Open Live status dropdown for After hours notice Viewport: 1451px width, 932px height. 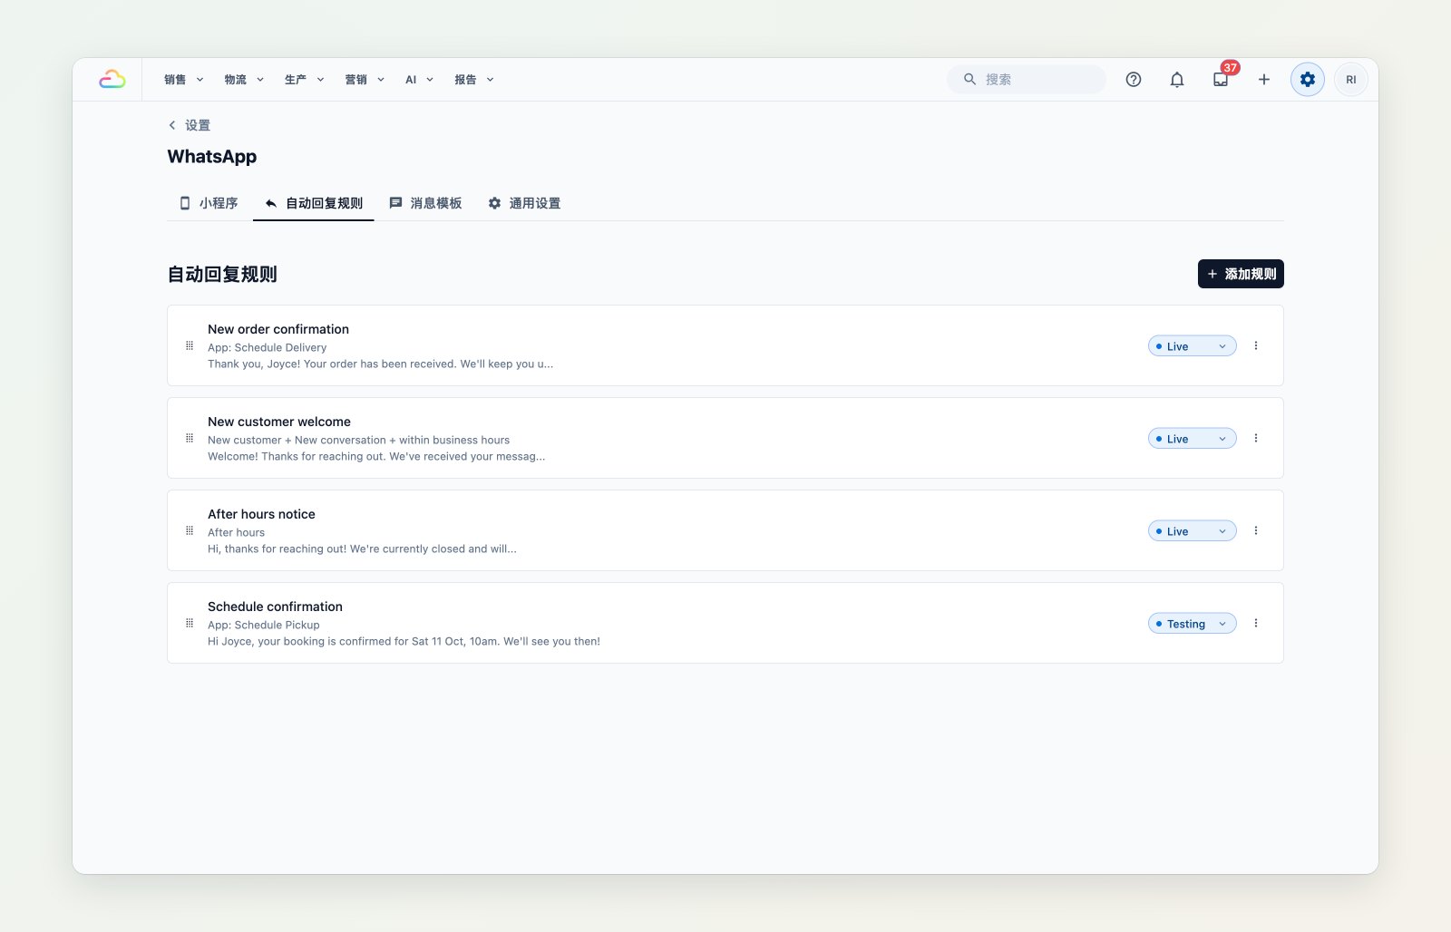pyautogui.click(x=1193, y=531)
